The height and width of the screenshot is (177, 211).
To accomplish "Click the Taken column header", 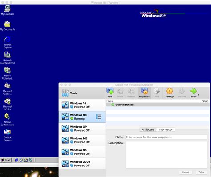I will pyautogui.click(x=205, y=101).
